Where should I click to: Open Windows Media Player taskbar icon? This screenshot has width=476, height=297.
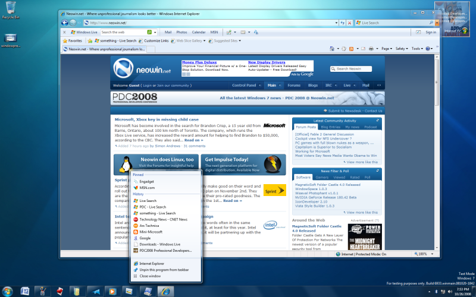click(112, 292)
